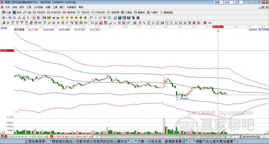
Task: Jump to first bar with skip-start arrow
Action: pyautogui.click(x=44, y=18)
